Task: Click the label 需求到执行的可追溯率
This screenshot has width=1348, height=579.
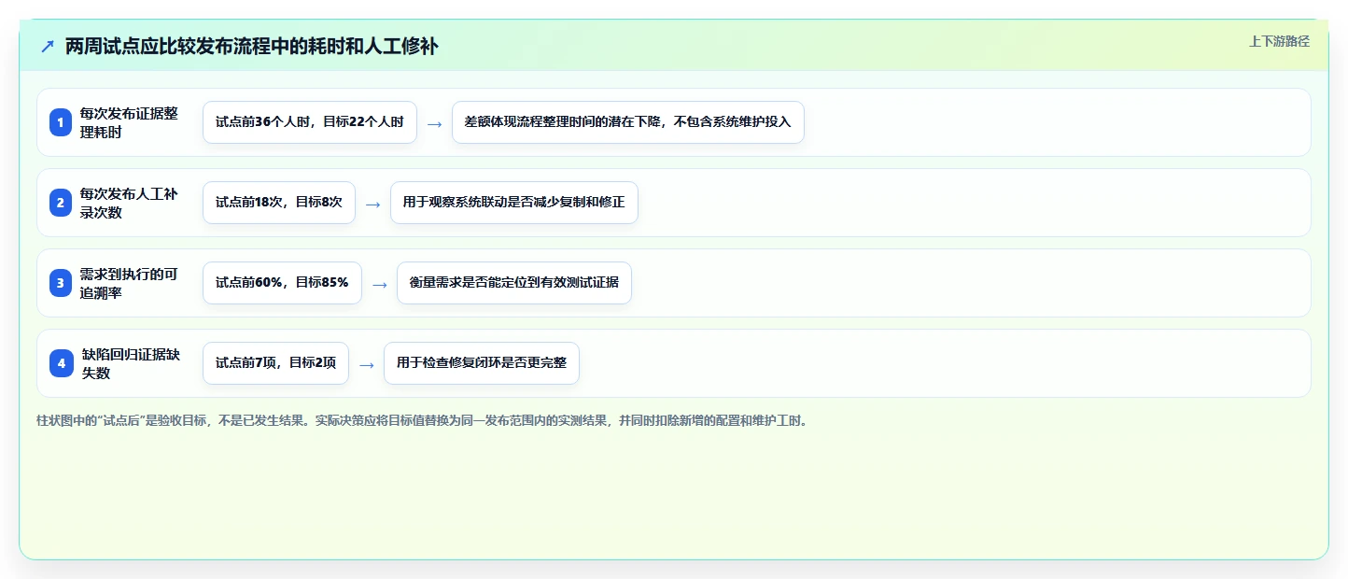Action: [x=129, y=283]
